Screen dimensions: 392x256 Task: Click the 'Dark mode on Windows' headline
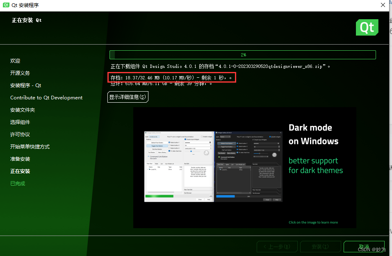(x=314, y=135)
